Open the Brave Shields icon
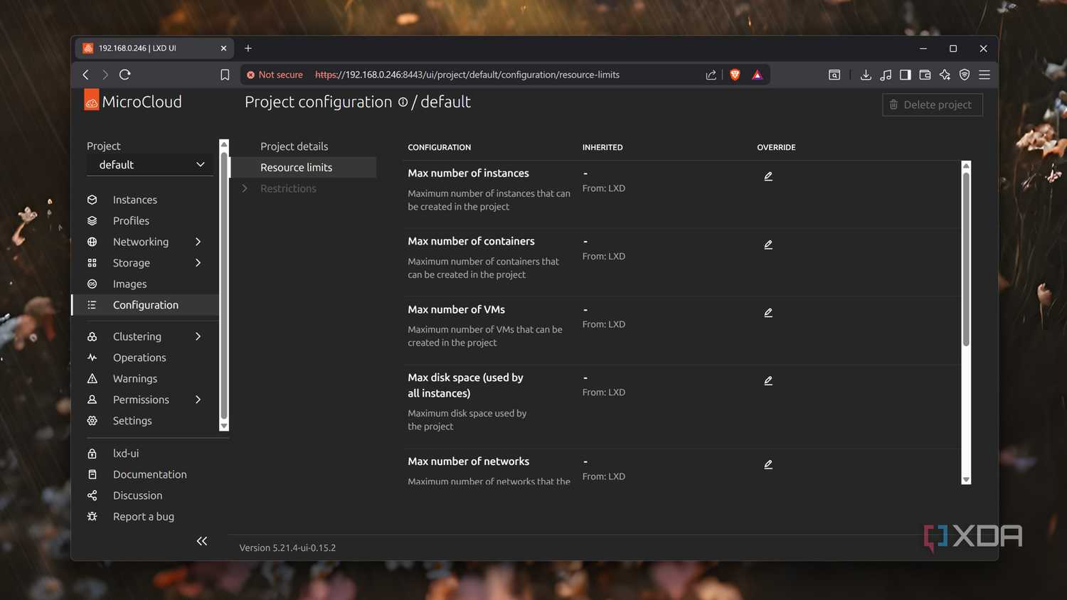 tap(735, 75)
